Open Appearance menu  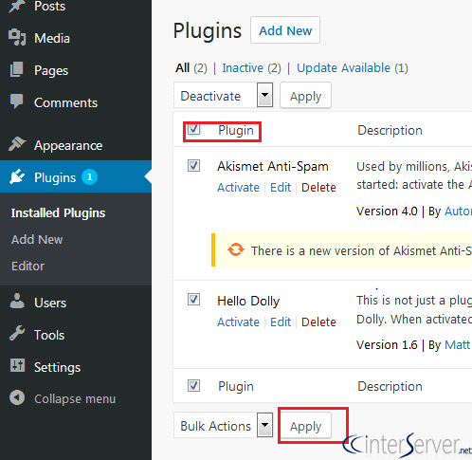pos(68,146)
